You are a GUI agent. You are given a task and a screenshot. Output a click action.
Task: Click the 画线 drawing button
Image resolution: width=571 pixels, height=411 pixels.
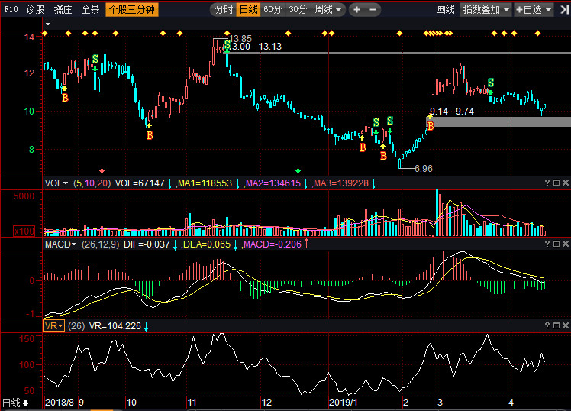(x=446, y=10)
